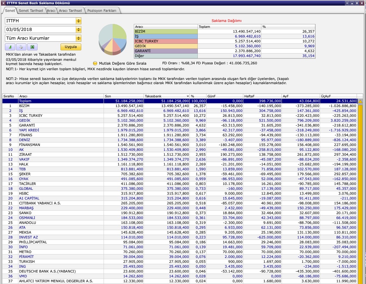Select the PHİLLİPCAPİTAL row
366x284 pixels.
(179, 242)
